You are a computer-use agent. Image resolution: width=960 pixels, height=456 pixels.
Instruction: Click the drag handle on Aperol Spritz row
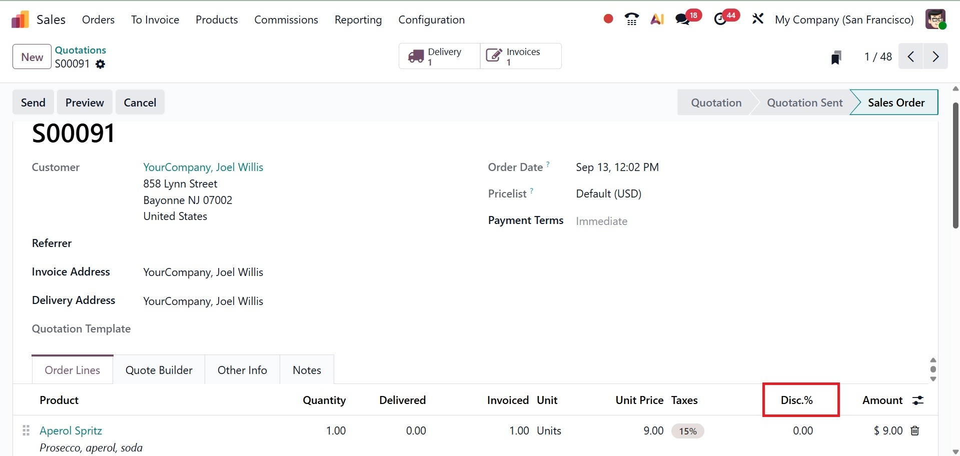[x=26, y=430]
